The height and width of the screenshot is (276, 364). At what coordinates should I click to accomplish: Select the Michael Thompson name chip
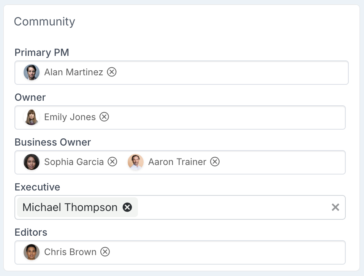tap(70, 207)
